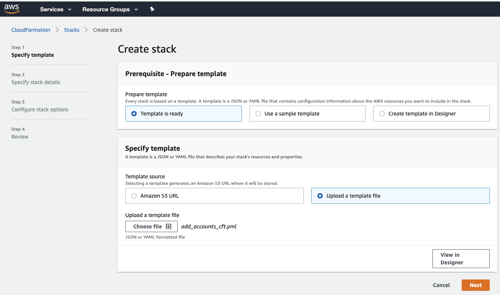Viewport: 500px width, 295px height.
Task: Click the Choose file button
Action: 151,226
